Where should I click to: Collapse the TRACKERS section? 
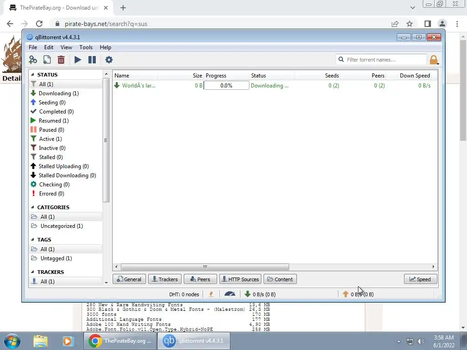(33, 272)
